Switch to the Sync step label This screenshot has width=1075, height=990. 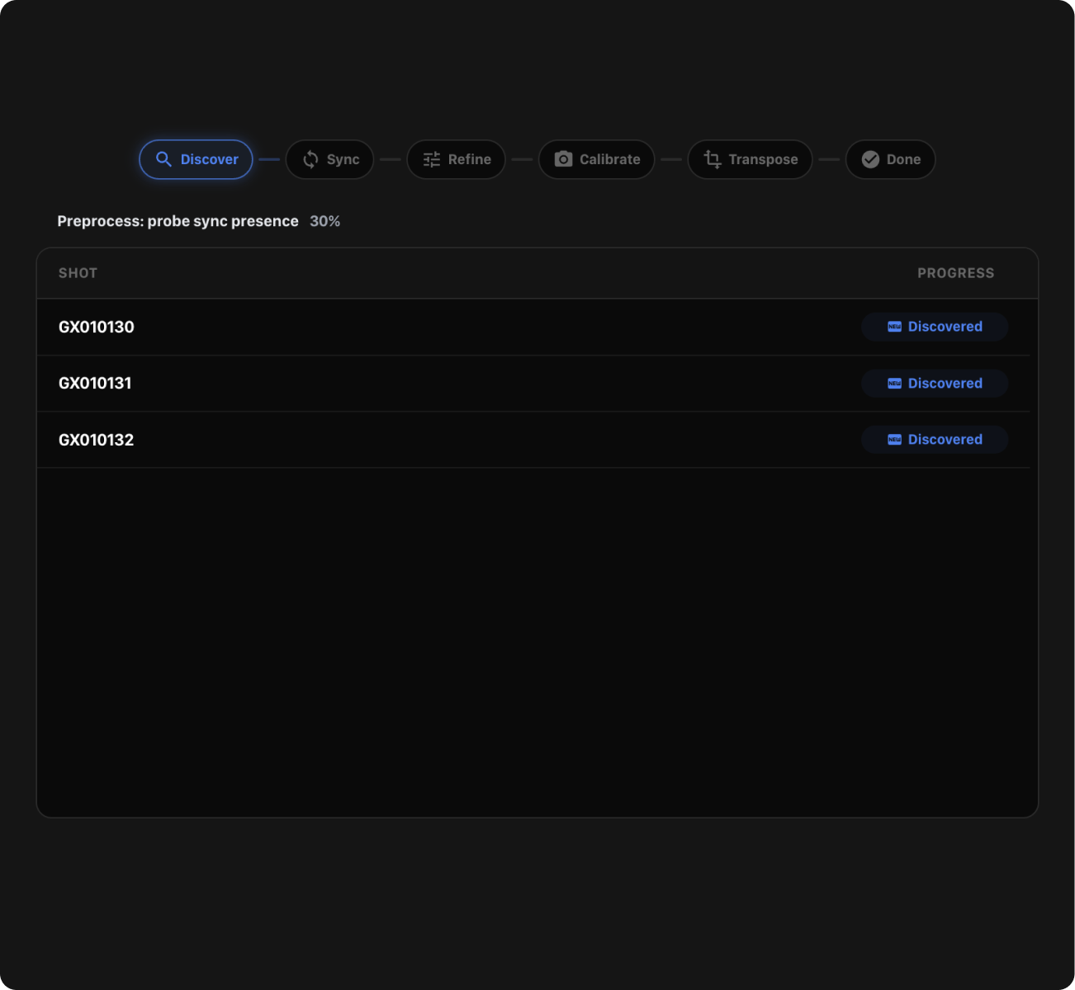tap(343, 159)
